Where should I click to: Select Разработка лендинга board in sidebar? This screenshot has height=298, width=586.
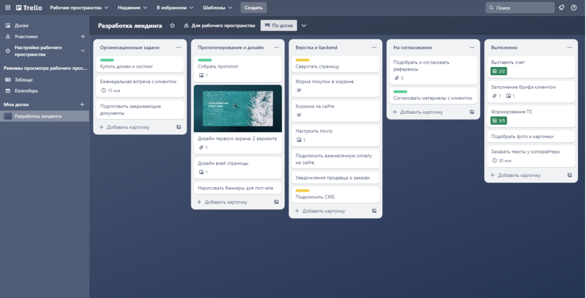click(x=44, y=116)
